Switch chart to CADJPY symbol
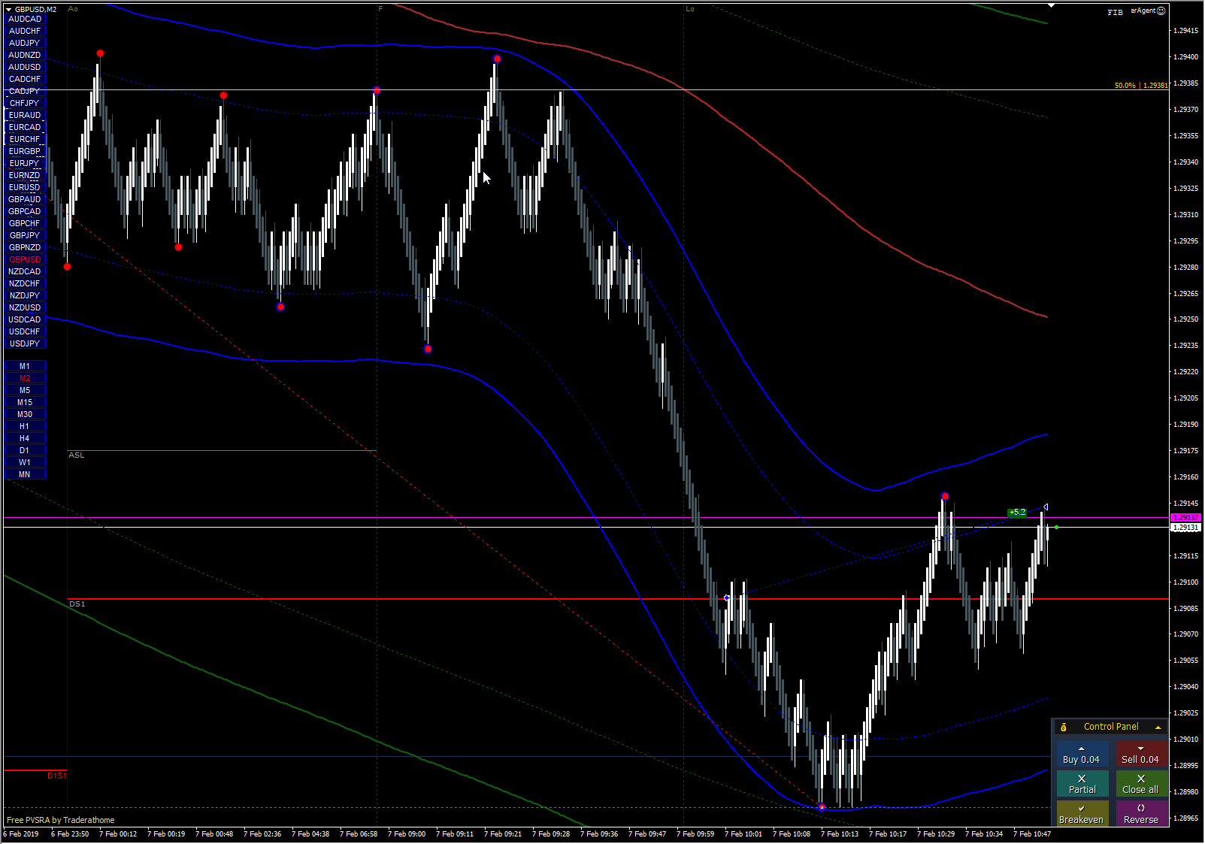 [x=25, y=91]
